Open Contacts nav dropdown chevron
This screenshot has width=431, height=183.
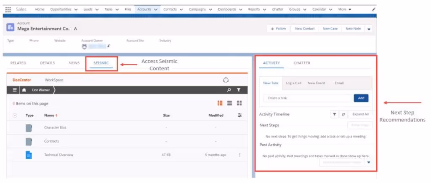(x=181, y=9)
